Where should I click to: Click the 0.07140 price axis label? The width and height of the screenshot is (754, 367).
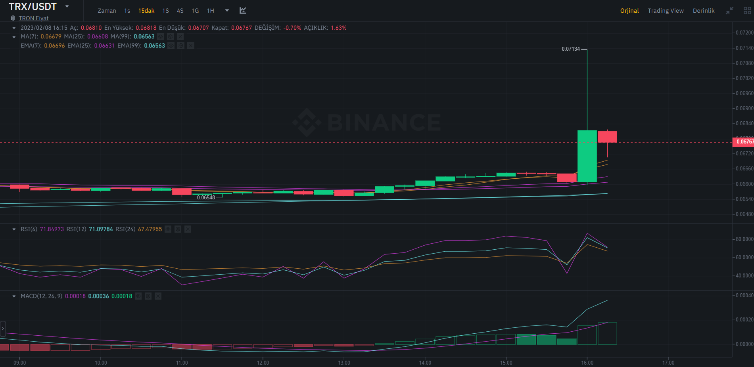click(744, 48)
